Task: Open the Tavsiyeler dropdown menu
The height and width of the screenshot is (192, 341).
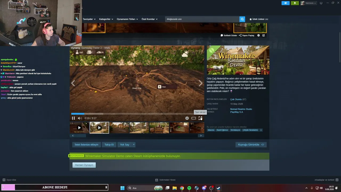Action: click(89, 19)
